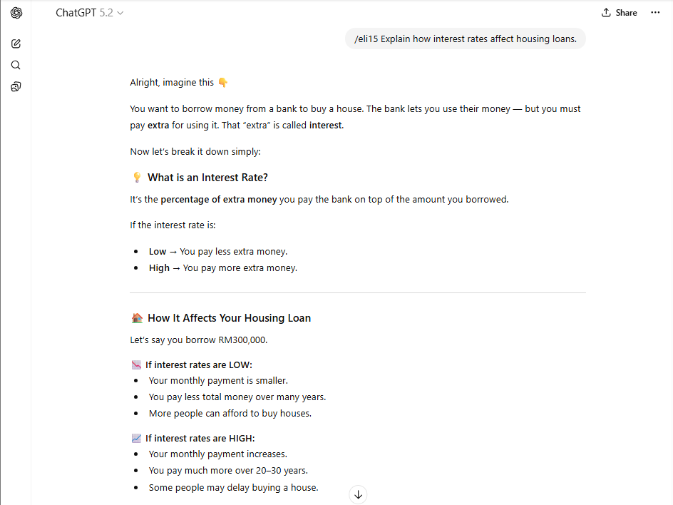Click the ChatGPT logo in the sidebar
The image size is (673, 505).
16,13
